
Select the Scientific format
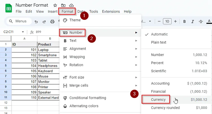176,71
